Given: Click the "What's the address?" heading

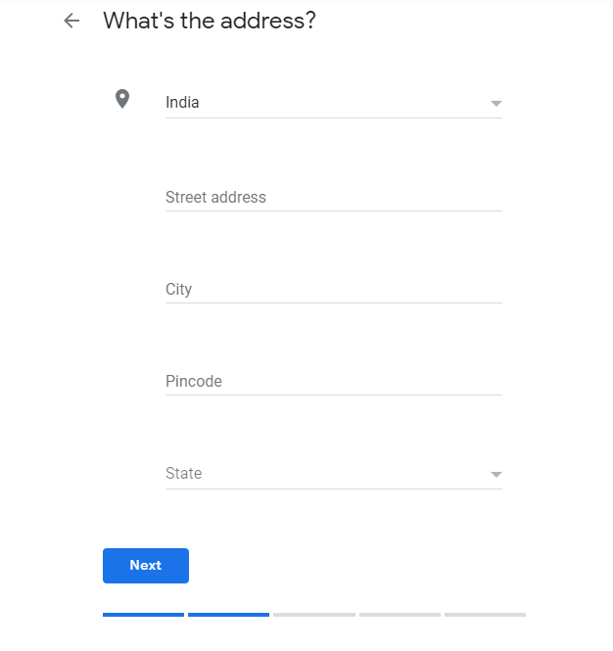Looking at the screenshot, I should (210, 21).
